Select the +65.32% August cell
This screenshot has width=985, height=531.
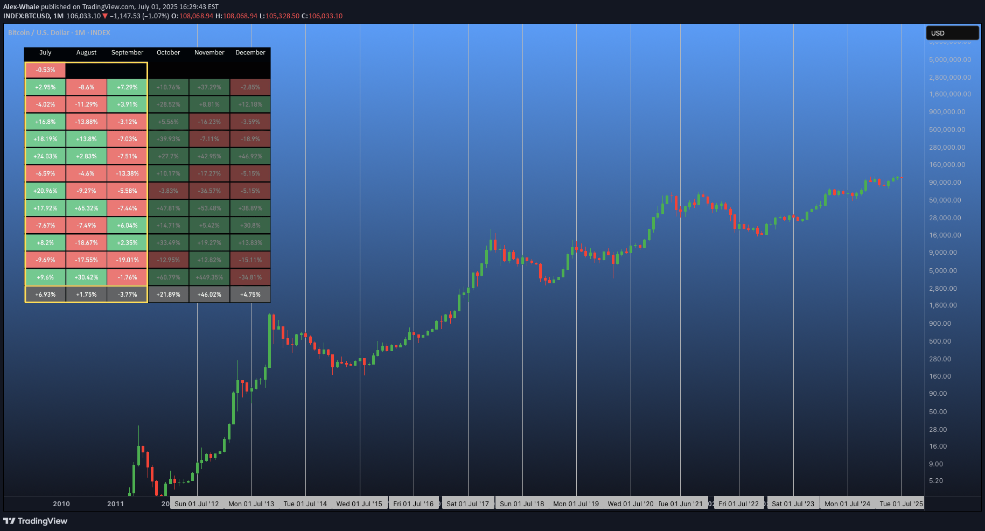[x=86, y=208]
